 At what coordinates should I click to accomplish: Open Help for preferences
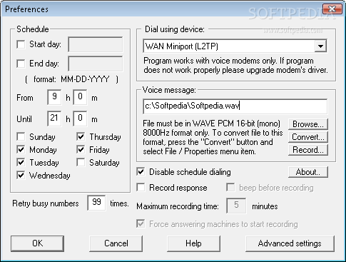pyautogui.click(x=193, y=243)
